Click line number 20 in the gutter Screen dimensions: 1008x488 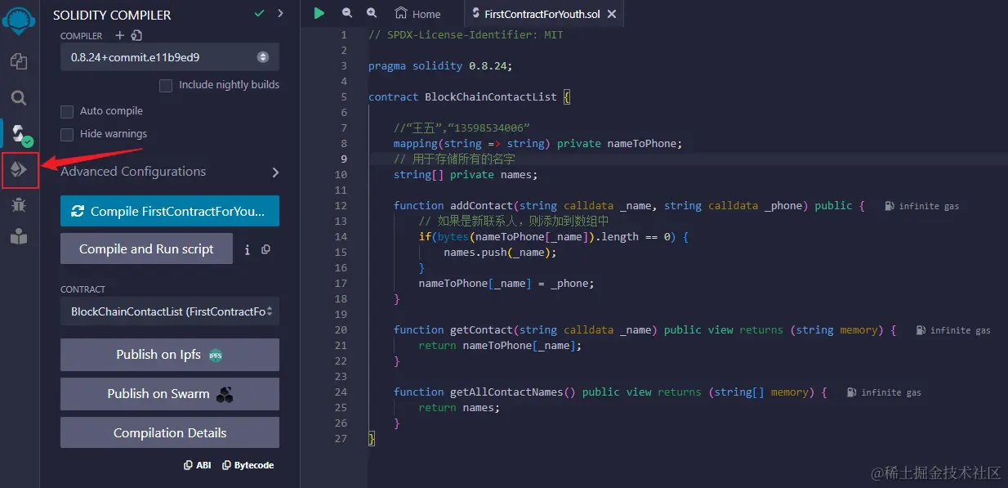point(341,330)
